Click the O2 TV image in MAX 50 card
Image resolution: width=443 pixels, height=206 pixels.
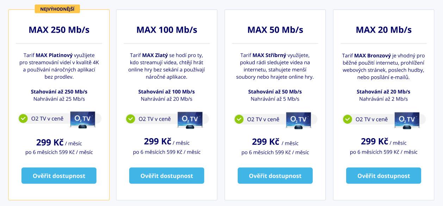pyautogui.click(x=298, y=121)
